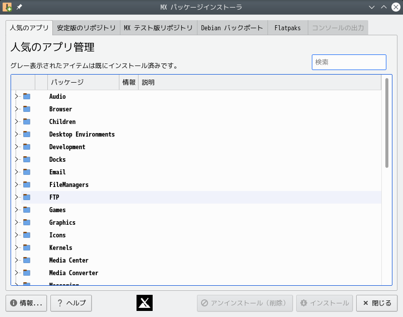Click the FTP folder icon

coord(27,197)
